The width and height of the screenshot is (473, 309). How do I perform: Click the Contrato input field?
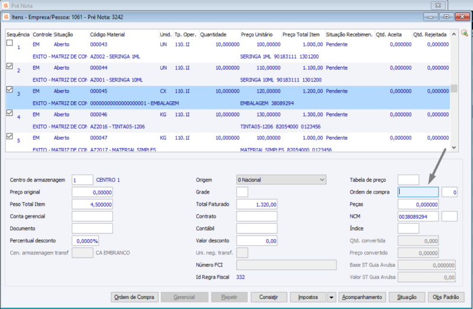(257, 216)
